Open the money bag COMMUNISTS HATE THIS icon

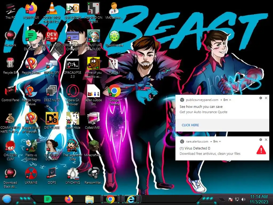point(10,123)
